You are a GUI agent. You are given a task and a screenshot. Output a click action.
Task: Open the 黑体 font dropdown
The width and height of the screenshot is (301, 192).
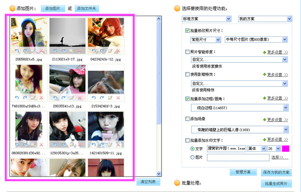pyautogui.click(x=257, y=149)
